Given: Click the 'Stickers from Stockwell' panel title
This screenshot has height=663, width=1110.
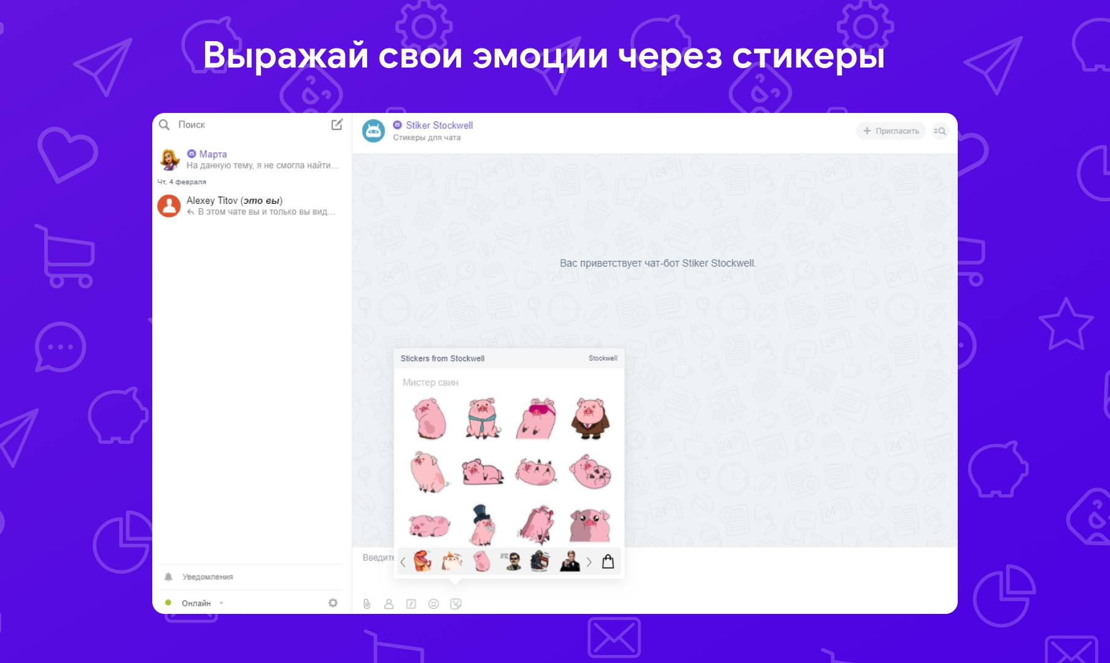Looking at the screenshot, I should coord(443,359).
